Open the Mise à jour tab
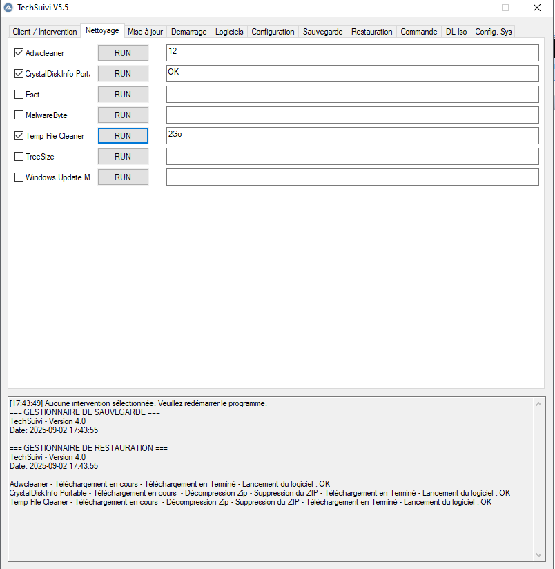 [145, 31]
